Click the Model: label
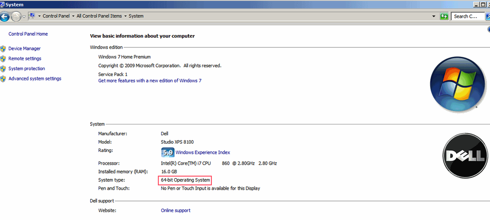 105,142
